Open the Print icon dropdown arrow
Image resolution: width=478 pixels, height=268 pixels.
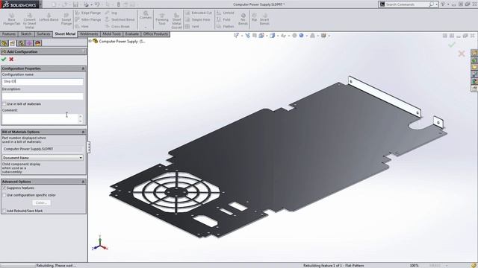(91, 4)
